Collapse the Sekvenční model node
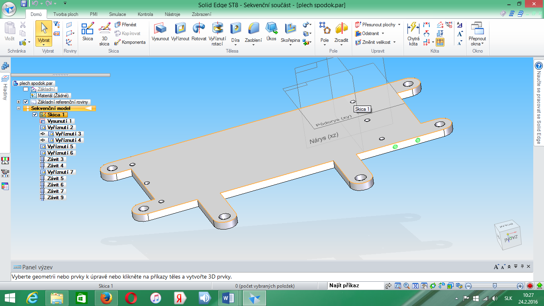Viewport: 544px width, 306px height. (x=19, y=108)
